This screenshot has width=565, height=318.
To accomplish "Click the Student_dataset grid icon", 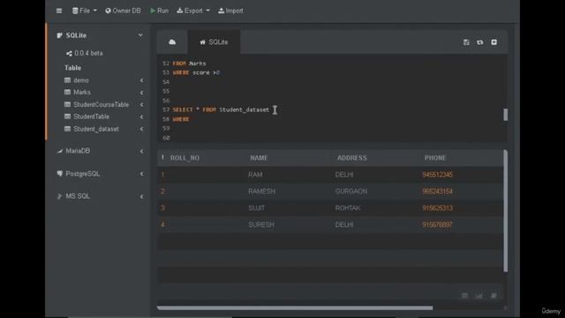I will coord(67,129).
